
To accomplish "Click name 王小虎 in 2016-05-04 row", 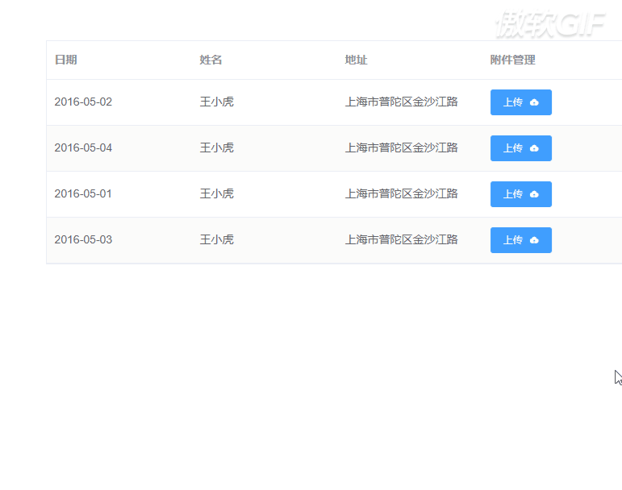I will coord(216,147).
